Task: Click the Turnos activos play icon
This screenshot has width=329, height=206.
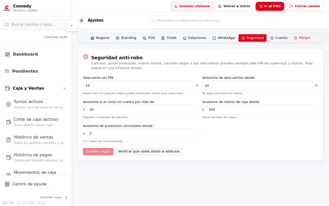Action: [8, 104]
